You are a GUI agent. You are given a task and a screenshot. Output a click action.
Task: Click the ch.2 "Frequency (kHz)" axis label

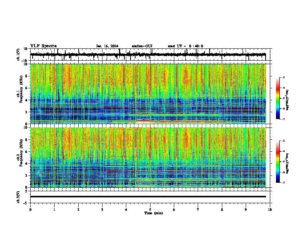[21, 153]
